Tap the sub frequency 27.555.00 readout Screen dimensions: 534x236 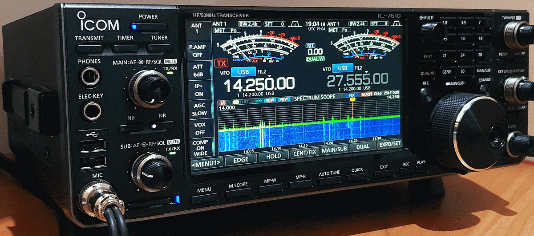[x=357, y=80]
